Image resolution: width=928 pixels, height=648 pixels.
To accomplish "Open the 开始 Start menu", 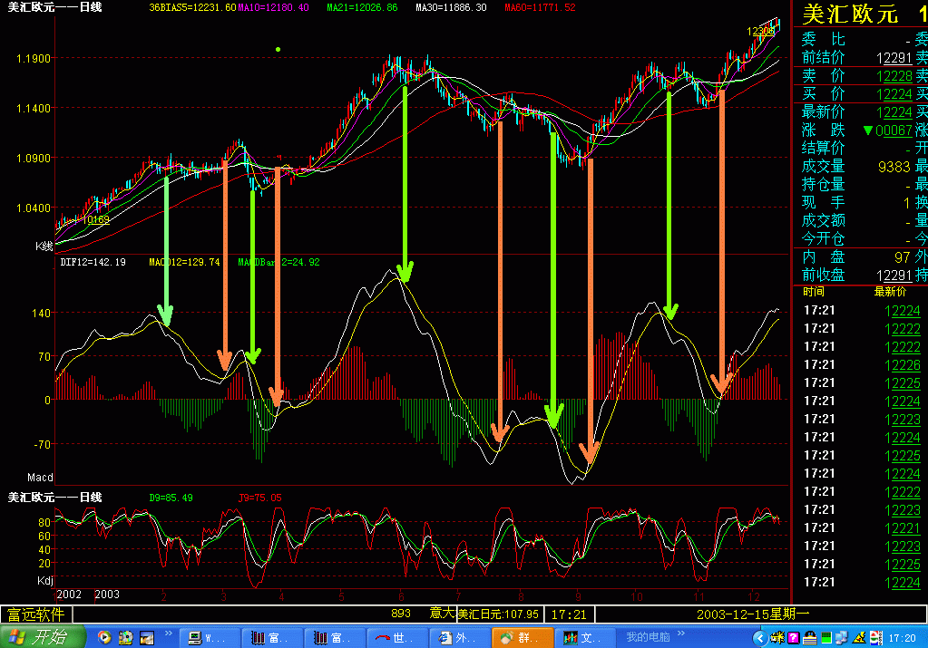I will pyautogui.click(x=43, y=637).
